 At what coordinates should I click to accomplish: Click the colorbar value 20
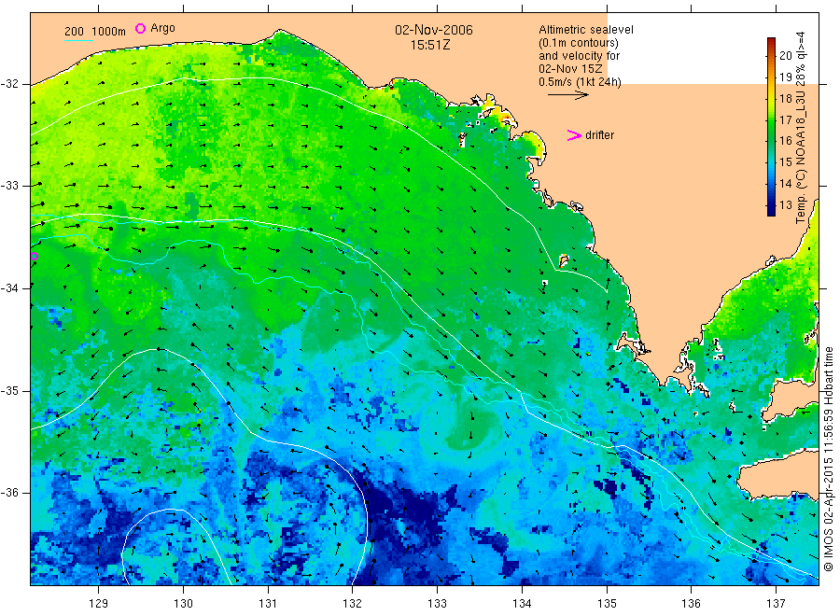pyautogui.click(x=785, y=55)
